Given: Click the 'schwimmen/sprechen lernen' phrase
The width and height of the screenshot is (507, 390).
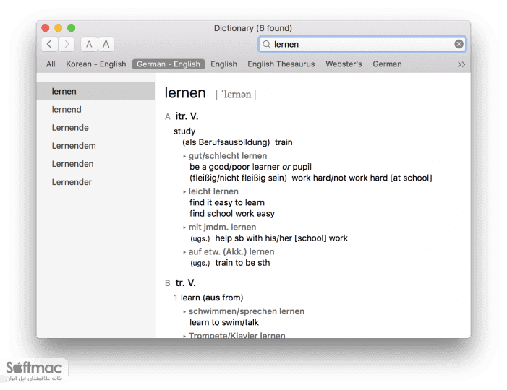Looking at the screenshot, I should (247, 311).
